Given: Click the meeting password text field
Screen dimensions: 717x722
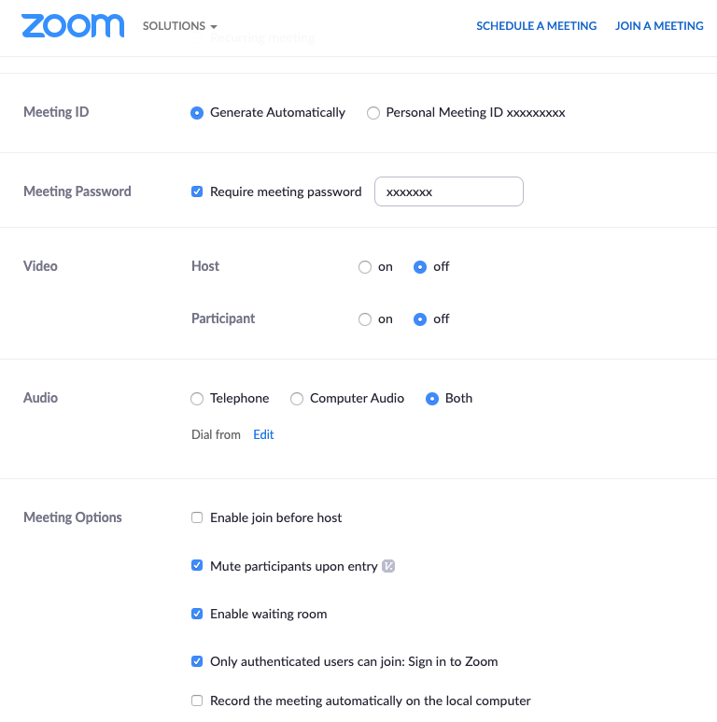Looking at the screenshot, I should pos(448,191).
